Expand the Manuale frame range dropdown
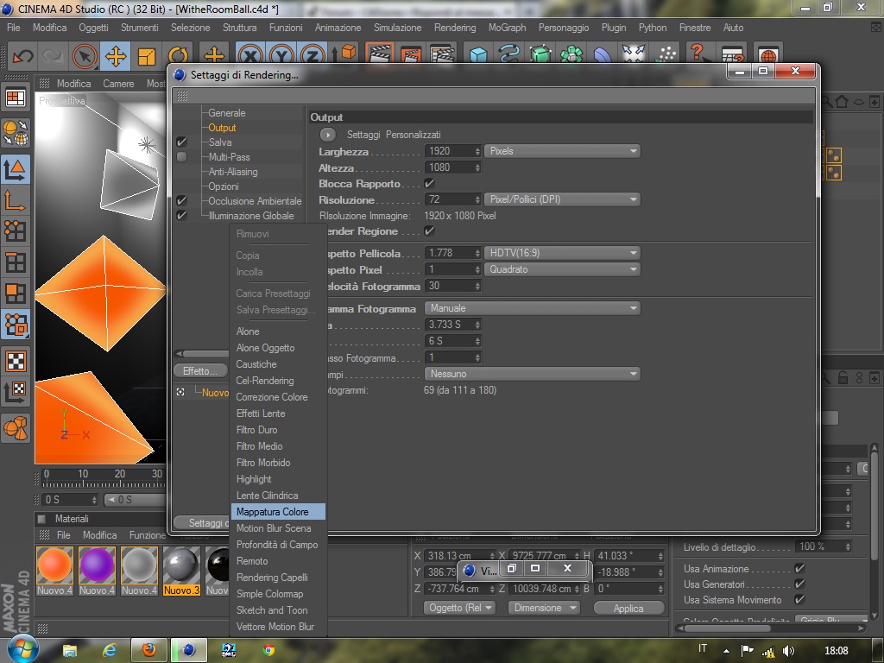The height and width of the screenshot is (663, 884). tap(532, 308)
